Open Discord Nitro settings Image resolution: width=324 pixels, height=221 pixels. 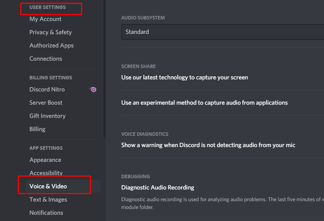(47, 89)
